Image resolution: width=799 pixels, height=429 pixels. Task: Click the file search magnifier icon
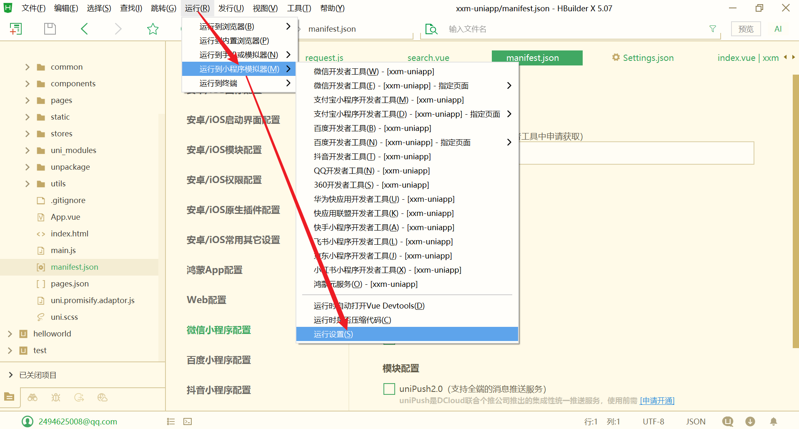point(431,29)
